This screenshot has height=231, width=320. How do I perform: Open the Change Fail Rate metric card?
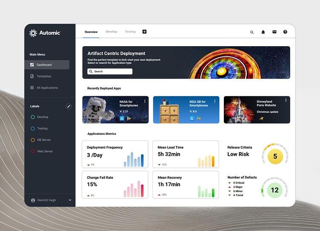[x=115, y=185]
